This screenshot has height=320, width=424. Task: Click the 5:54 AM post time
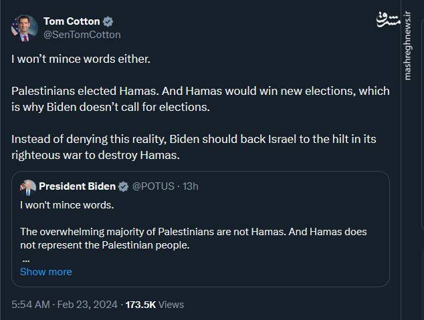tap(30, 304)
